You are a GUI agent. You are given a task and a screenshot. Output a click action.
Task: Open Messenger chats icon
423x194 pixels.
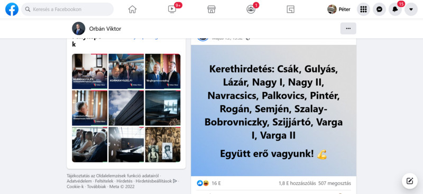[379, 9]
